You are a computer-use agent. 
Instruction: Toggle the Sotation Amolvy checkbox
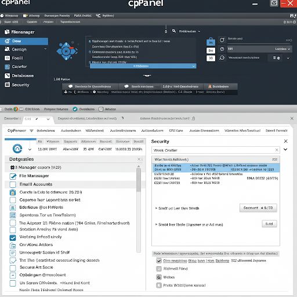point(13,230)
